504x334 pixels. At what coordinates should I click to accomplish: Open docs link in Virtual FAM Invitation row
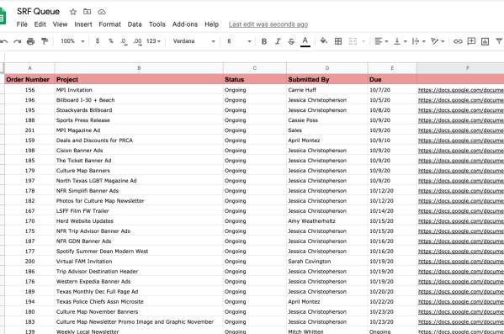(460, 262)
